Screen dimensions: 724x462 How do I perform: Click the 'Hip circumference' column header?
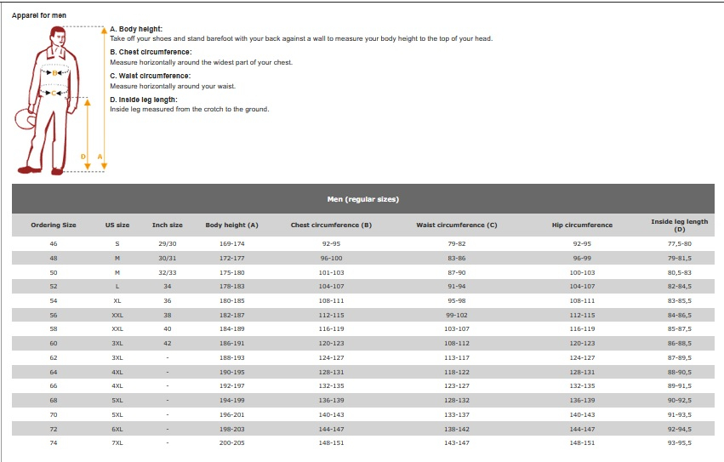tap(582, 225)
